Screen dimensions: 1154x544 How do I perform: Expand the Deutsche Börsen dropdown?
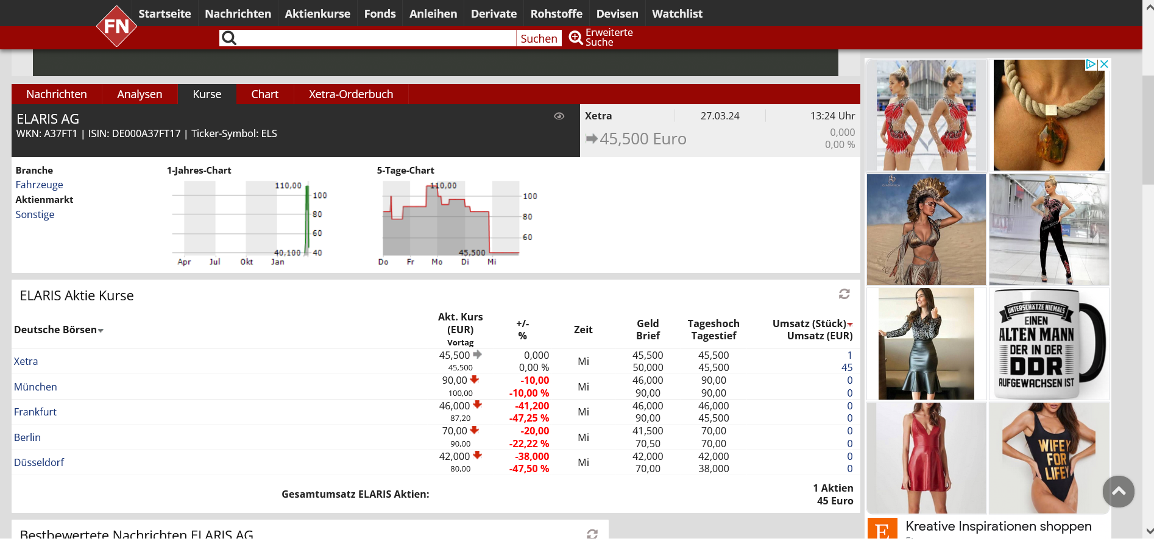[101, 330]
